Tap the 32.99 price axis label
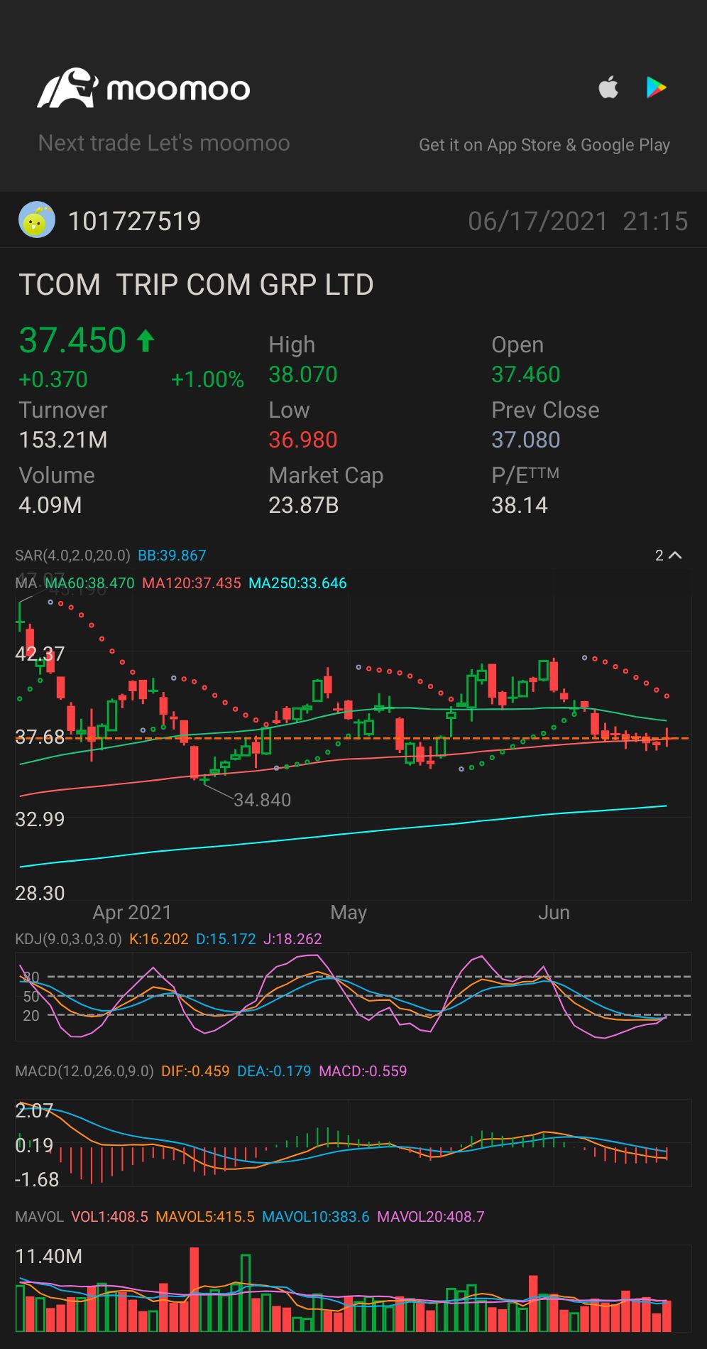 coord(40,819)
